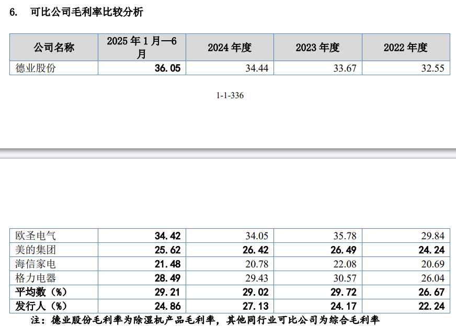Click value 27.13 in 发行人 row
The height and width of the screenshot is (327, 456).
point(256,306)
